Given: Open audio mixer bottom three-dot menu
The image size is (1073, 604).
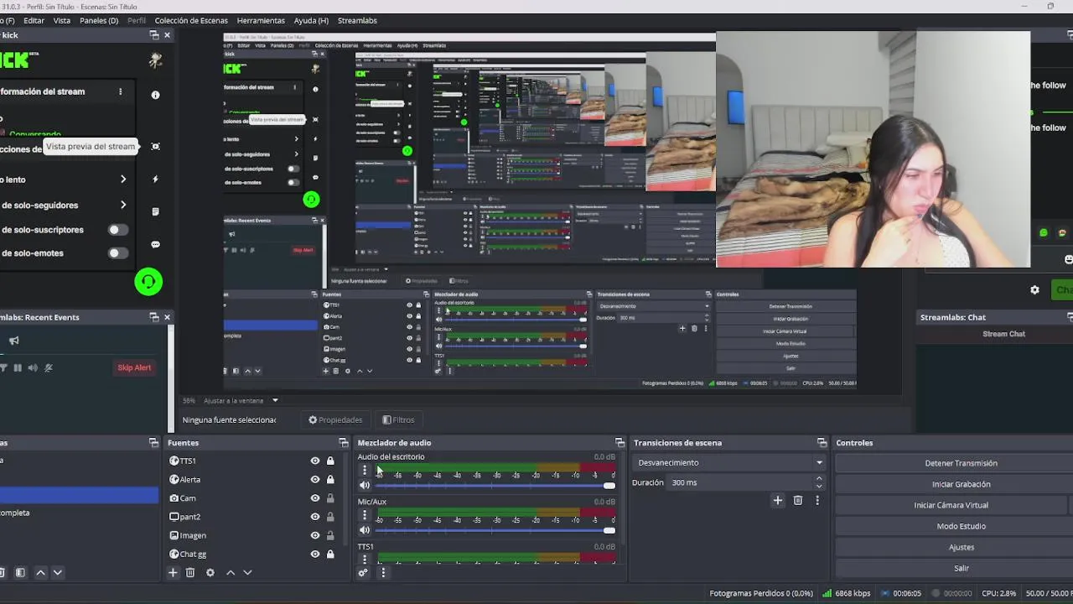Looking at the screenshot, I should [383, 572].
